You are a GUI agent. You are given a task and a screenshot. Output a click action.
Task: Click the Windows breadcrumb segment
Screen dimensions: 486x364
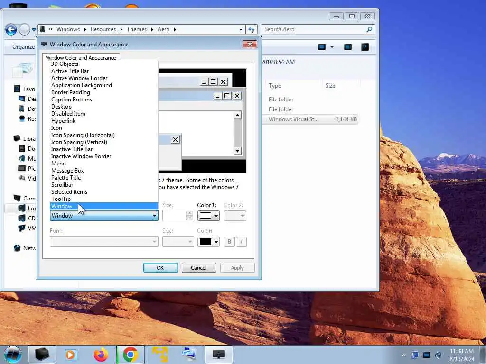(68, 29)
